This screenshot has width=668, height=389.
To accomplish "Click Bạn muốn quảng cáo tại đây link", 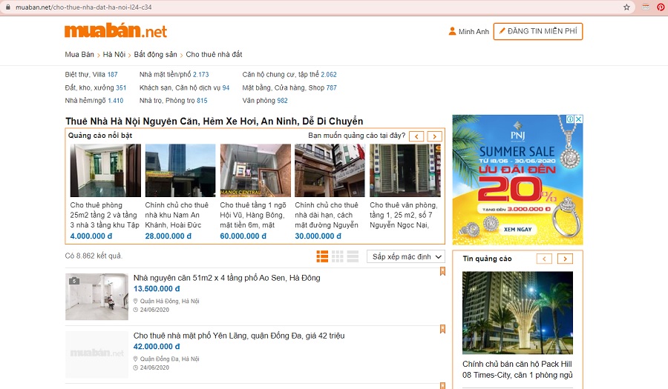I will [356, 135].
